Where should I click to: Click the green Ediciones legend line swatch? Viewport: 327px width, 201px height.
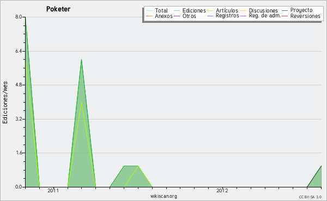pos(177,11)
